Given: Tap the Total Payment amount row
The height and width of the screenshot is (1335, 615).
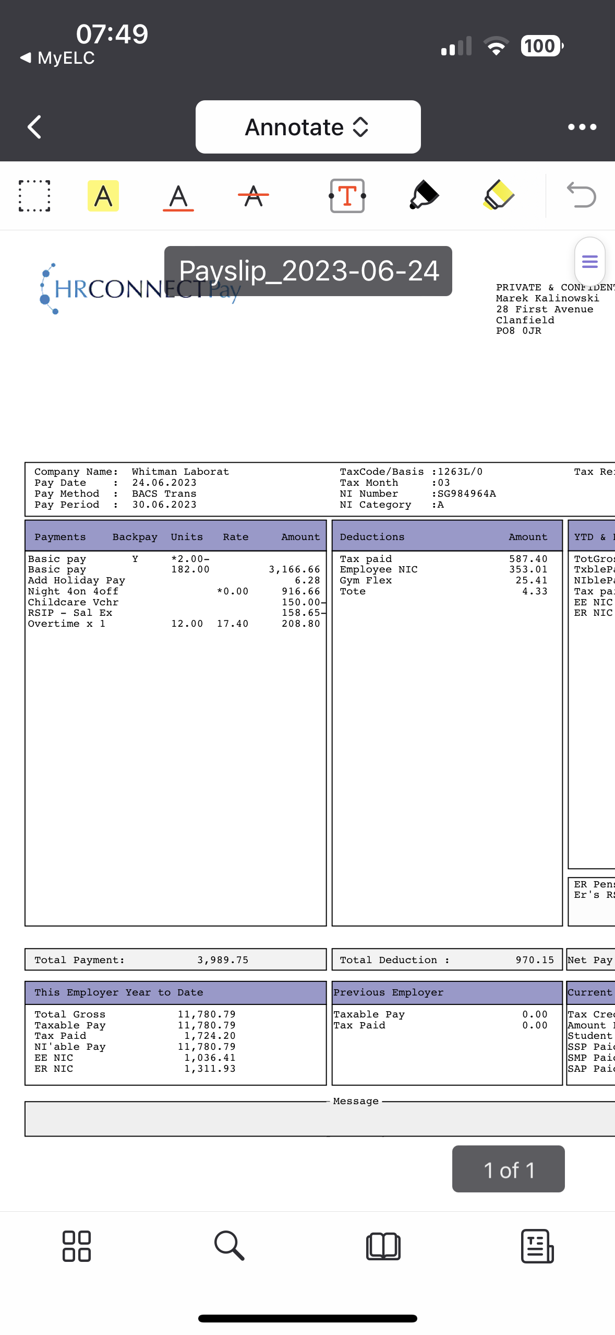Looking at the screenshot, I should coord(175,959).
